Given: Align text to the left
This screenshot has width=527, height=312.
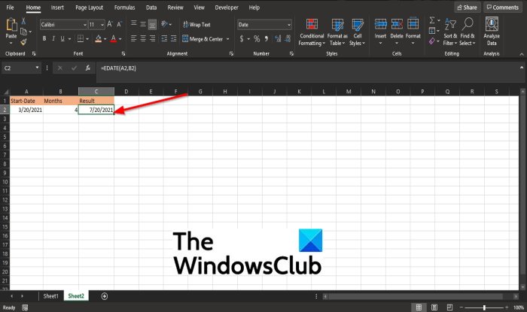Looking at the screenshot, I should click(x=133, y=39).
